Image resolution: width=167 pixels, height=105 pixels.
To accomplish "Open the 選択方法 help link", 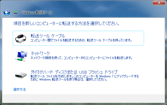I will [x=19, y=89].
